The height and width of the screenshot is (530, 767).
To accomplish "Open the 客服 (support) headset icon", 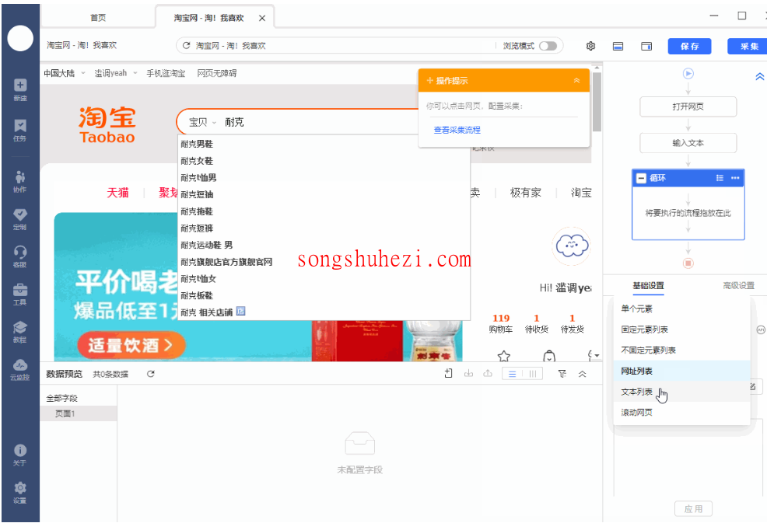I will pyautogui.click(x=20, y=257).
